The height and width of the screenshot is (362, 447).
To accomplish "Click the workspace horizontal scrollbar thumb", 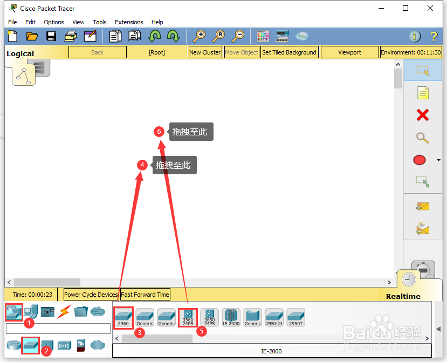I will click(x=47, y=282).
